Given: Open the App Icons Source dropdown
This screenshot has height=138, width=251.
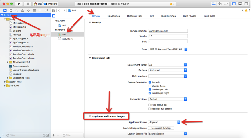Looking at the screenshot, I should coord(164,122).
